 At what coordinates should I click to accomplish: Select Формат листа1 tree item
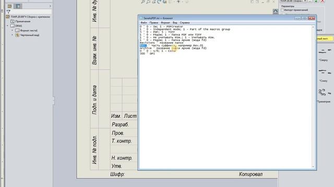pyautogui.click(x=29, y=31)
